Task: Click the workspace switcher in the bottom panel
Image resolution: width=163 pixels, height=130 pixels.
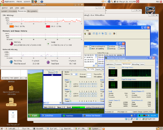Action: pyautogui.click(x=159, y=129)
